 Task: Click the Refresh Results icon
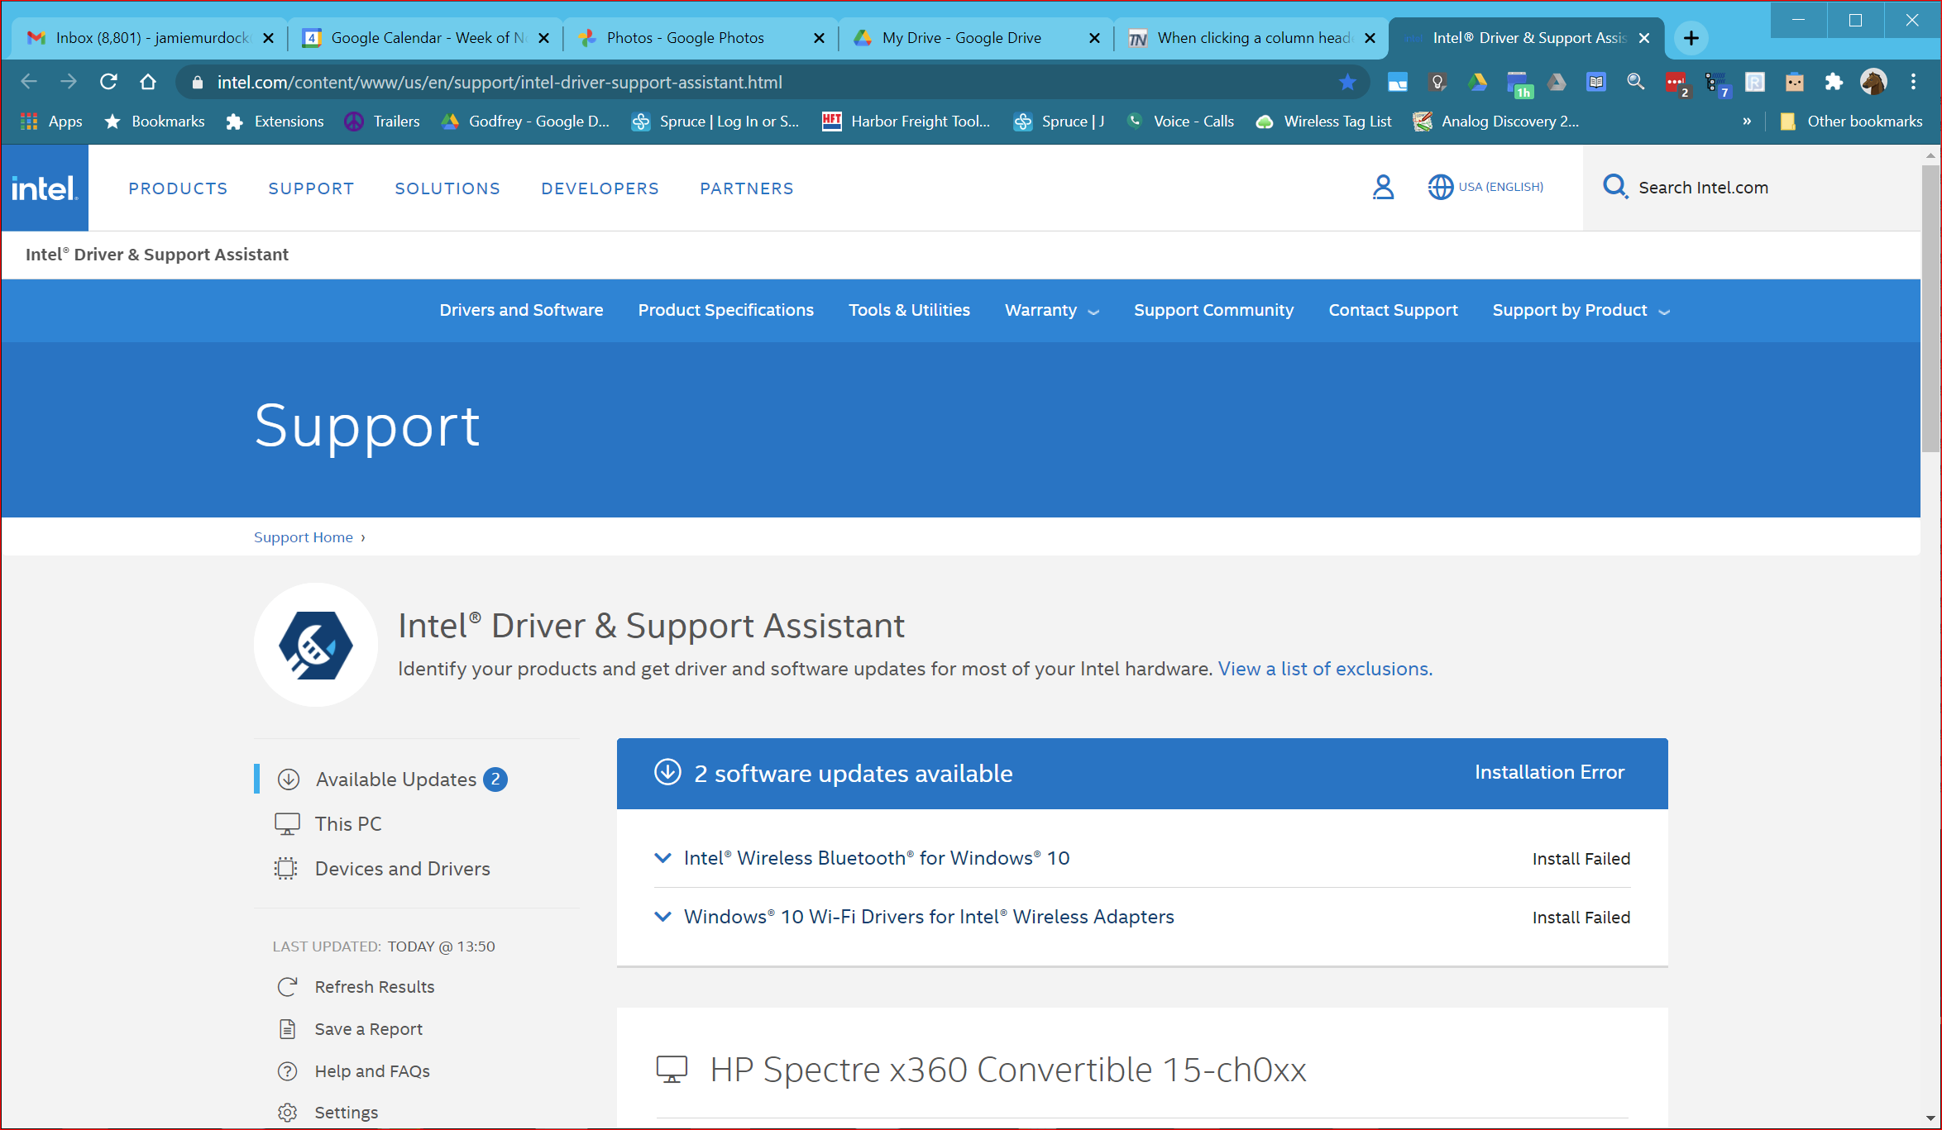coord(287,987)
